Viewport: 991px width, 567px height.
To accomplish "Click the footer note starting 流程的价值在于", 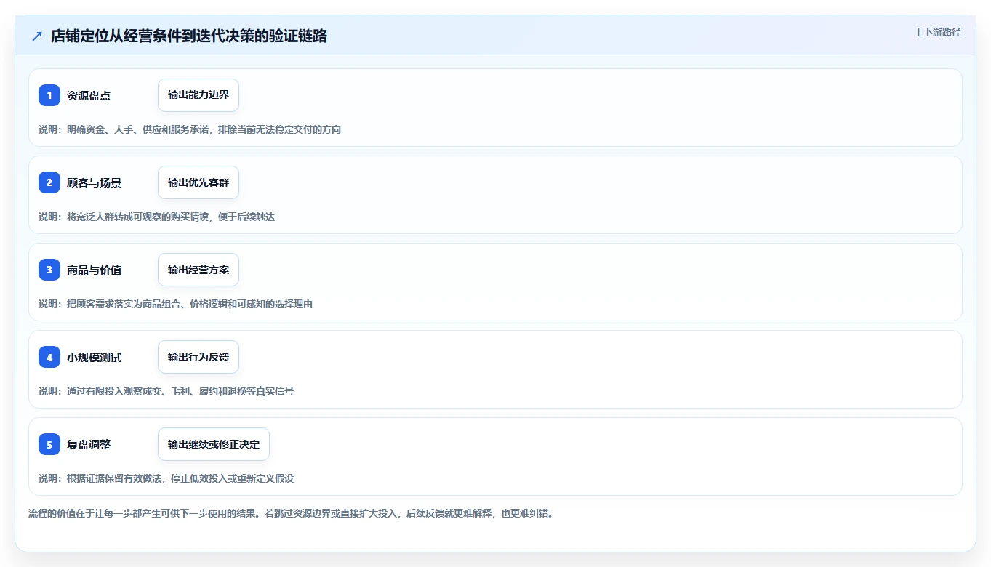I will tap(291, 513).
